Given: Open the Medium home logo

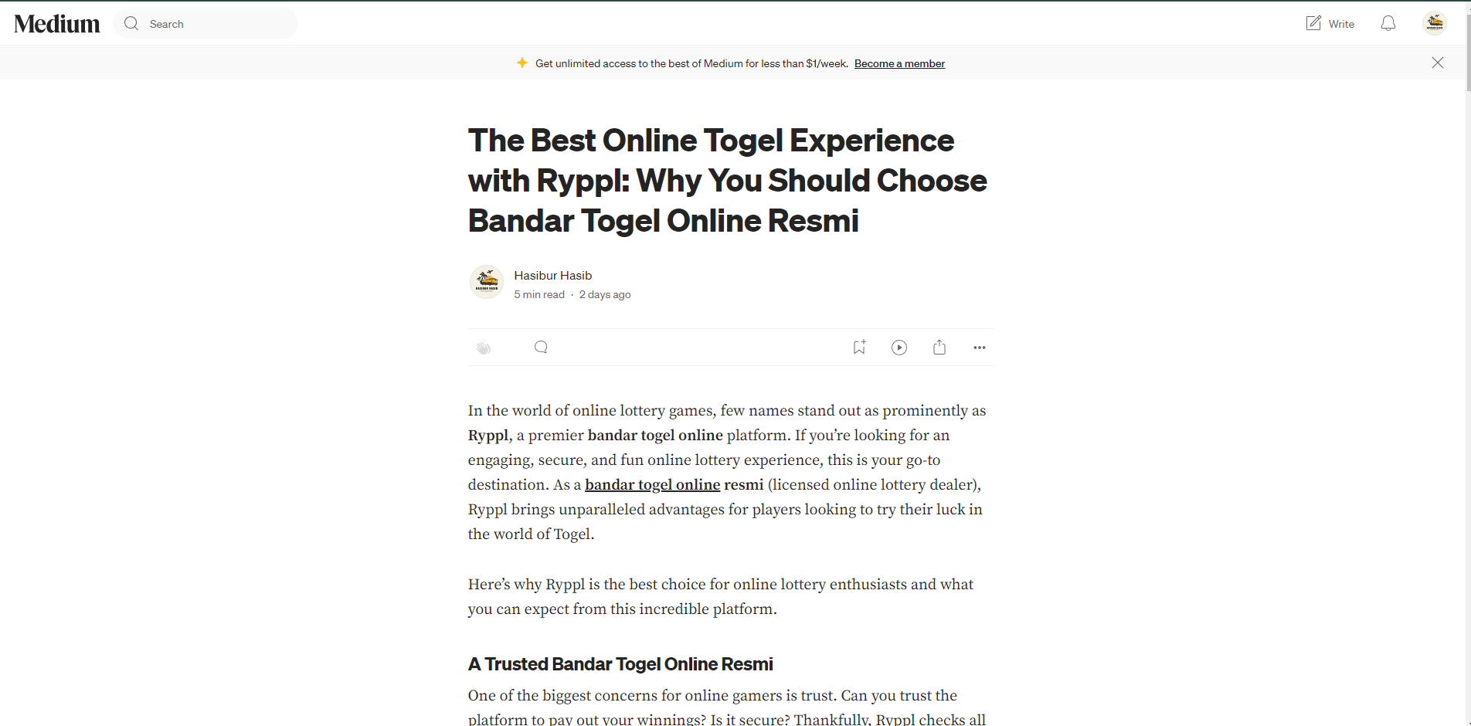Looking at the screenshot, I should 57,24.
